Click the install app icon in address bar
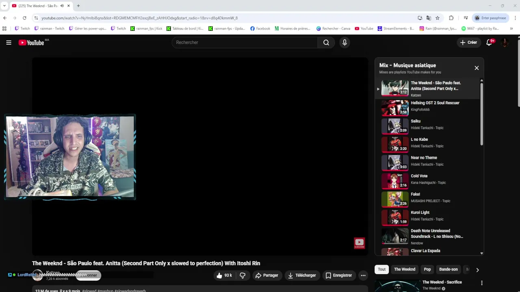 click(x=420, y=18)
